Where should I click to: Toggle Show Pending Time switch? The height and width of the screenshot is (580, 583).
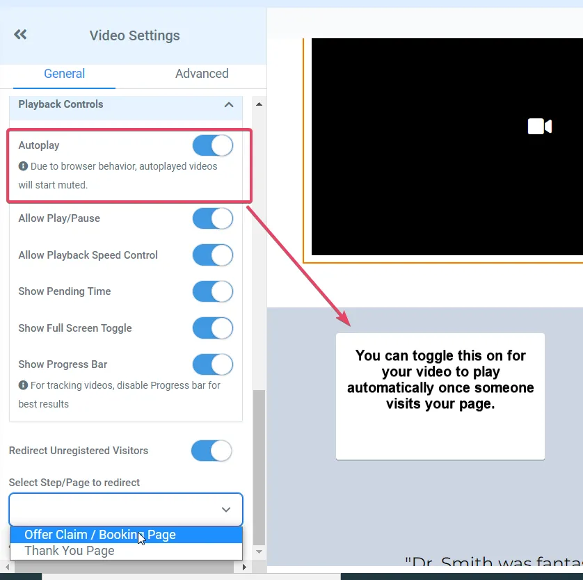213,291
